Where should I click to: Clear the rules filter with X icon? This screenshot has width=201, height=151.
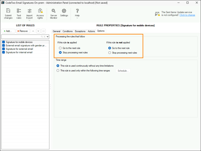[44, 37]
